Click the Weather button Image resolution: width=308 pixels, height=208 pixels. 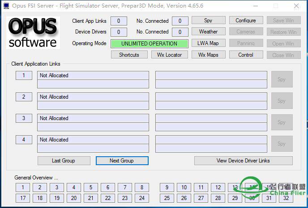[x=208, y=32]
